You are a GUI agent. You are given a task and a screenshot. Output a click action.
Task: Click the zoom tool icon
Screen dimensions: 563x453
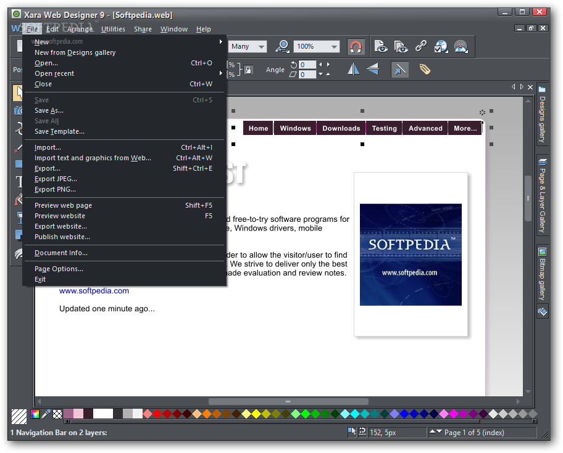click(x=283, y=47)
